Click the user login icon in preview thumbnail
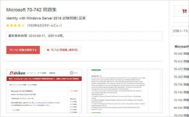Image resolution: width=189 pixels, height=117 pixels. coord(72,73)
